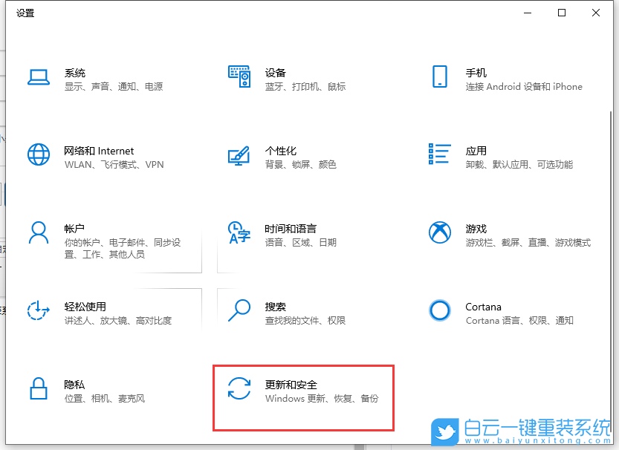Screen dimensions: 619x450
Task: Select the 游戏 Xbox icon
Action: [x=440, y=232]
